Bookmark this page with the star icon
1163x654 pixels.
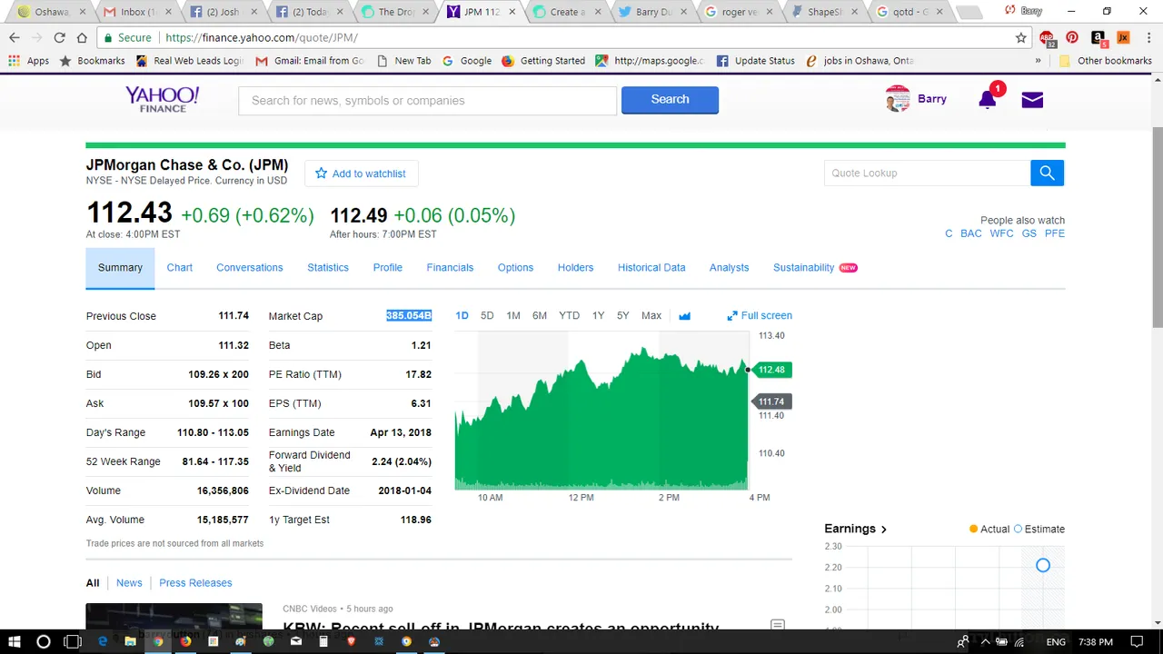1021,38
